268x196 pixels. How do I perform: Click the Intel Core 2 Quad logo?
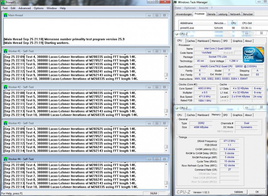point(253,55)
